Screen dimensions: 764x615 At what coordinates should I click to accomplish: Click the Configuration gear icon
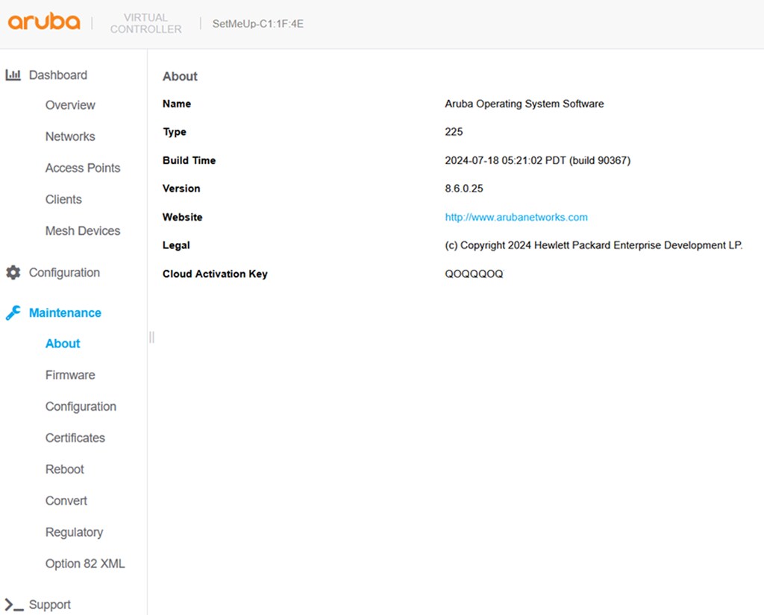(13, 273)
